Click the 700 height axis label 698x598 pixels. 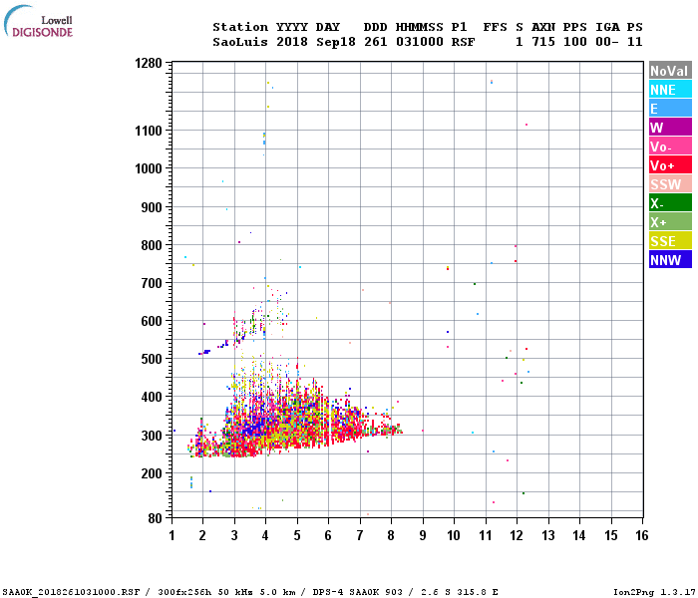152,283
